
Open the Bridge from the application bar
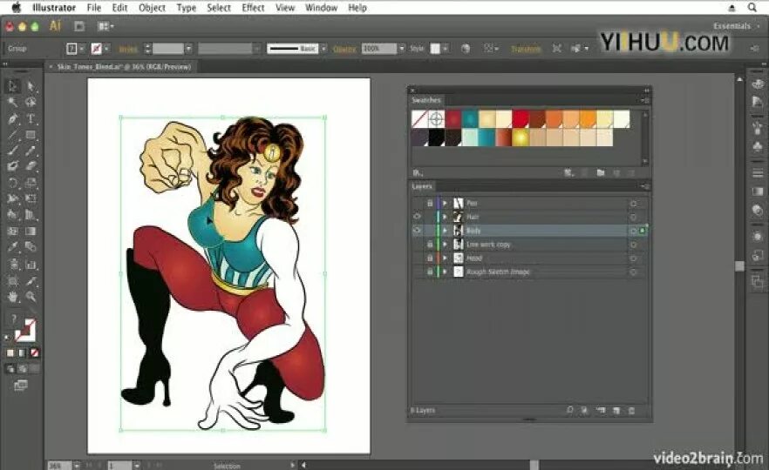(x=79, y=26)
